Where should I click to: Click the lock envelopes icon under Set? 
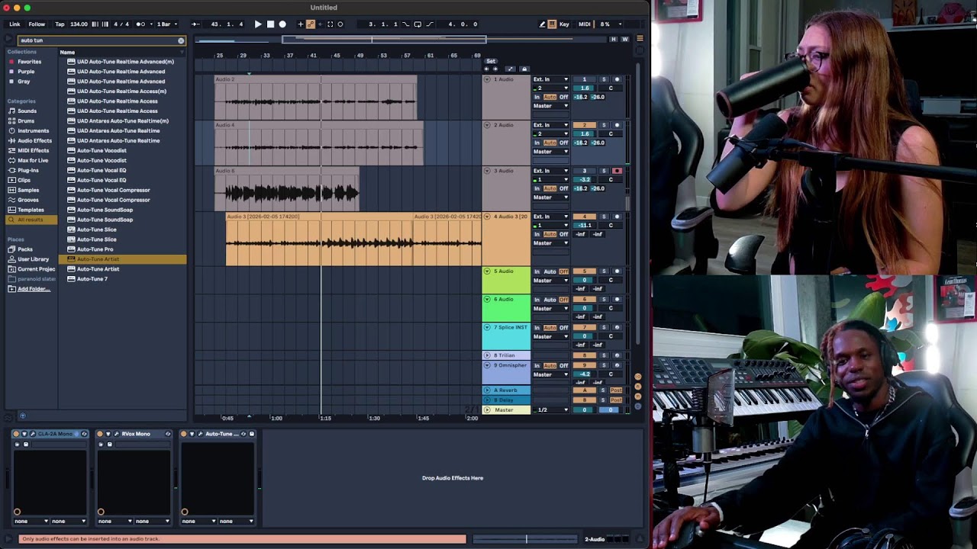point(524,69)
